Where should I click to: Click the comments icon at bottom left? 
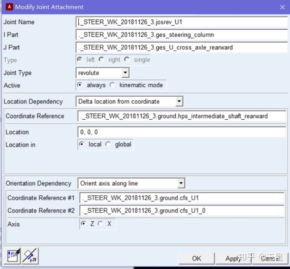coord(13,256)
